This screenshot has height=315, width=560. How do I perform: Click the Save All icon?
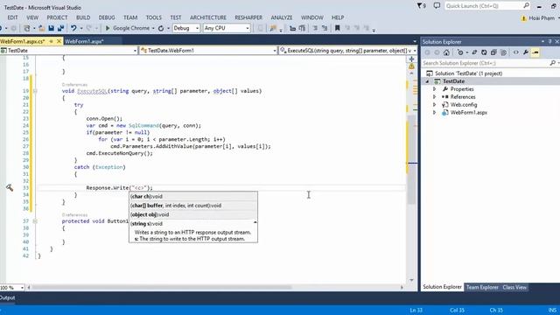coord(60,28)
